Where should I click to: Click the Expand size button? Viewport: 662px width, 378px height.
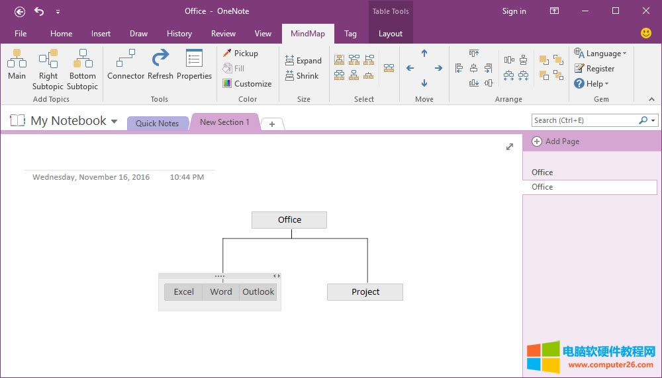click(303, 61)
